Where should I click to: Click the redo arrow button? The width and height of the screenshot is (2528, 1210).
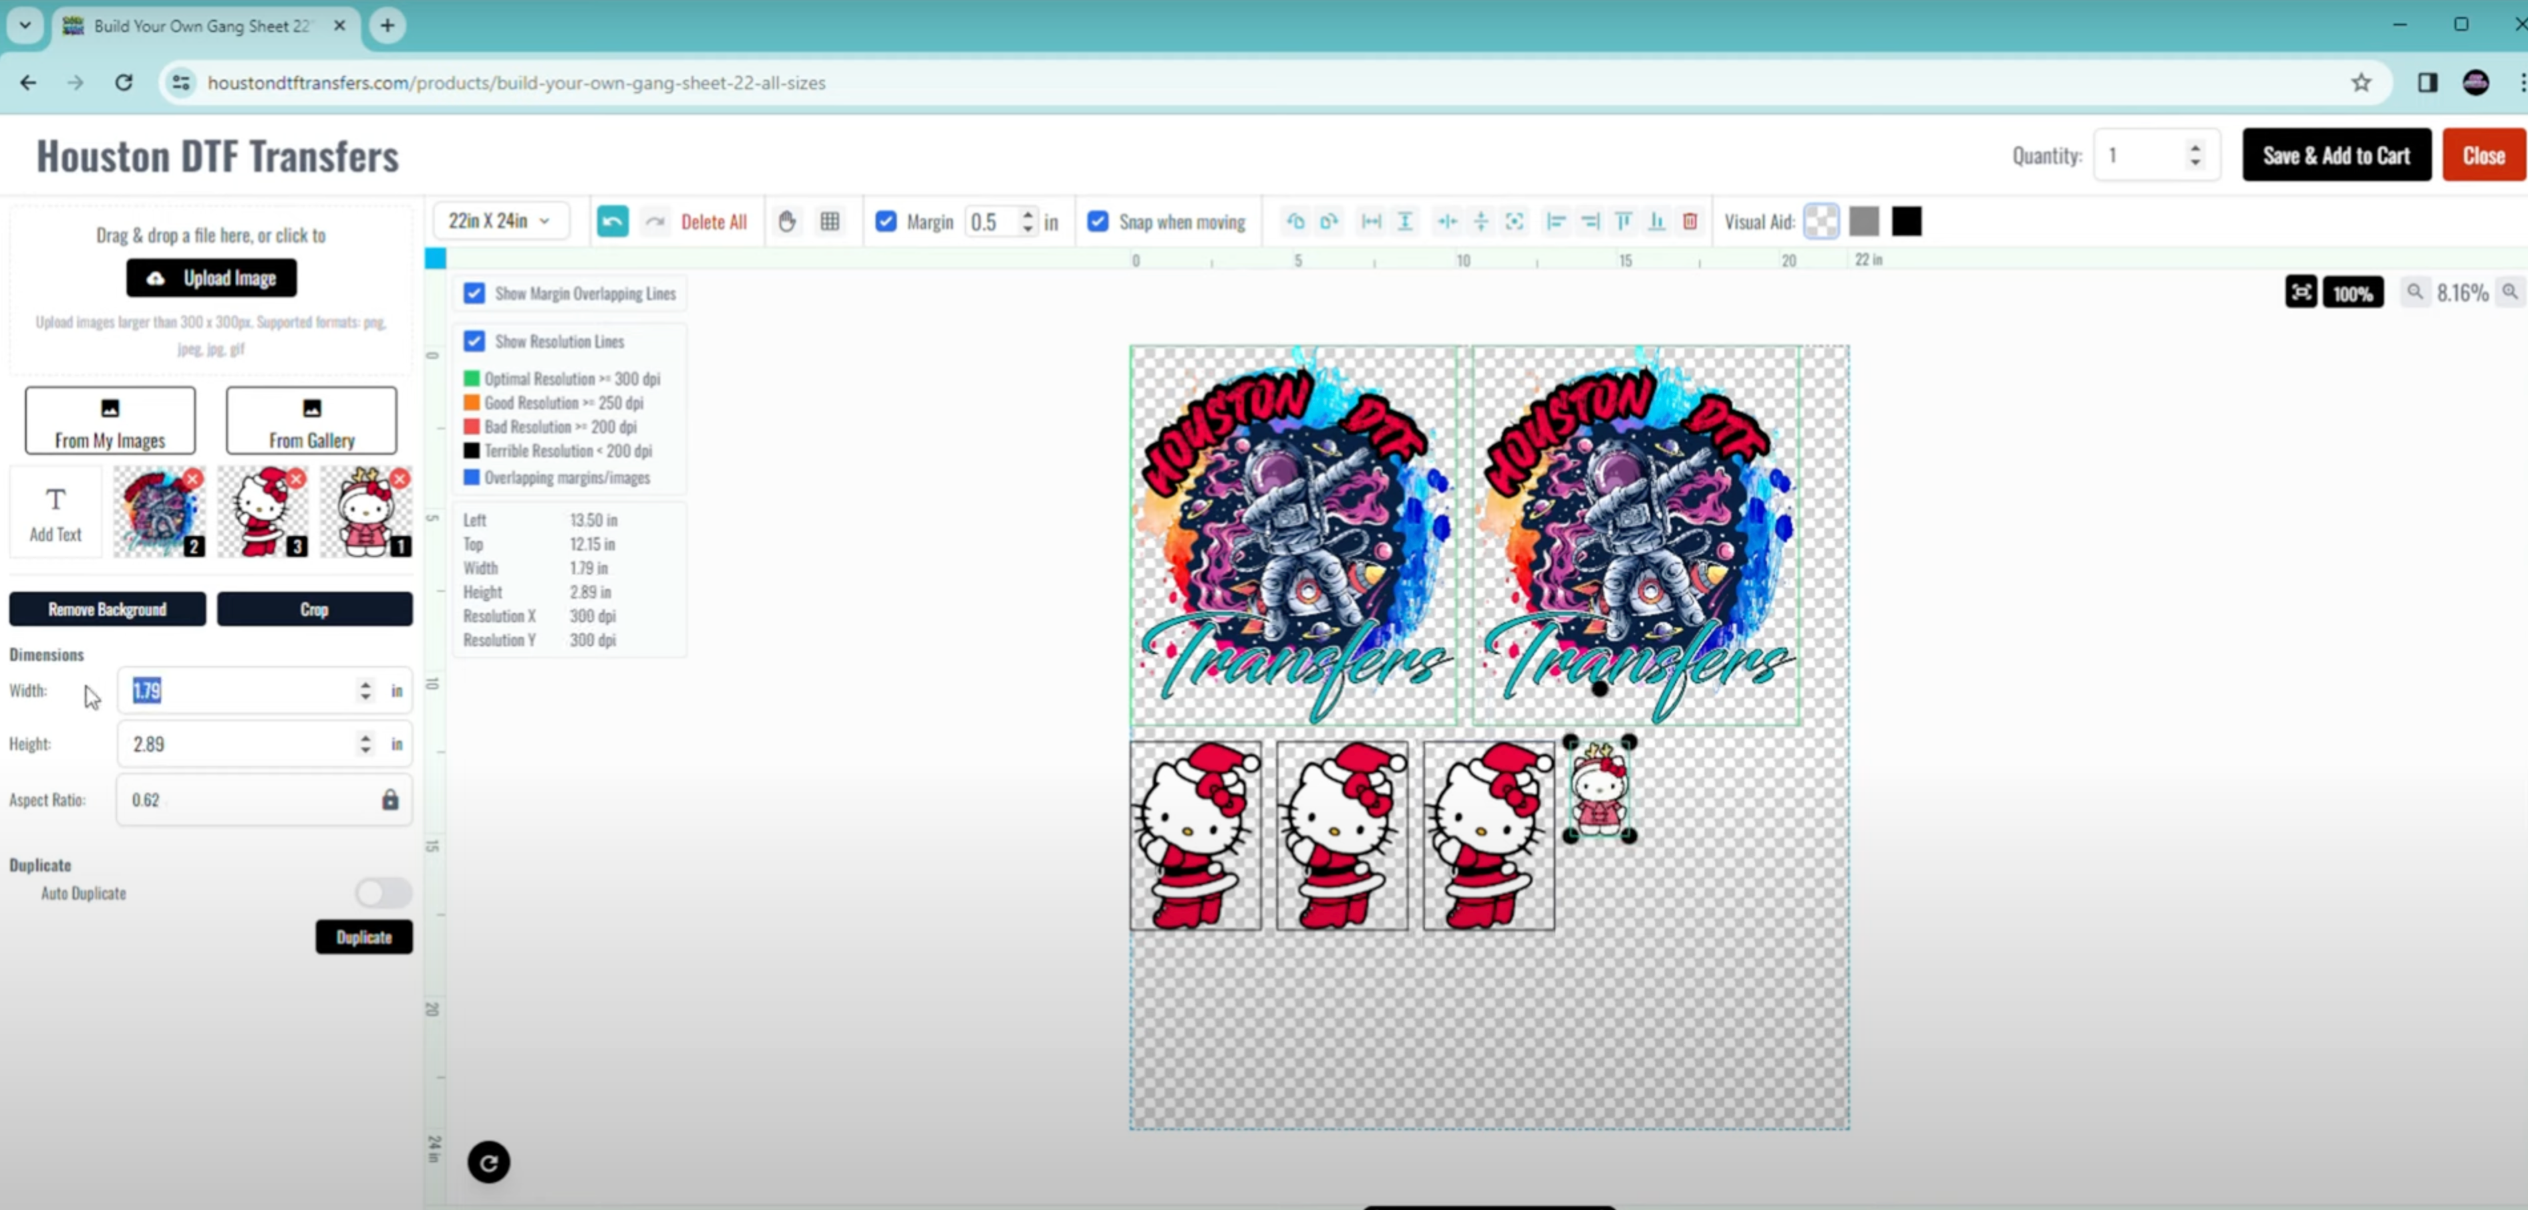[655, 221]
